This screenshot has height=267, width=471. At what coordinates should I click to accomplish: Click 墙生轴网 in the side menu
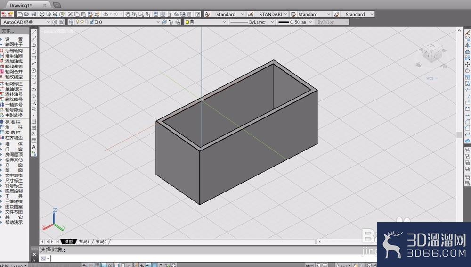(x=14, y=56)
